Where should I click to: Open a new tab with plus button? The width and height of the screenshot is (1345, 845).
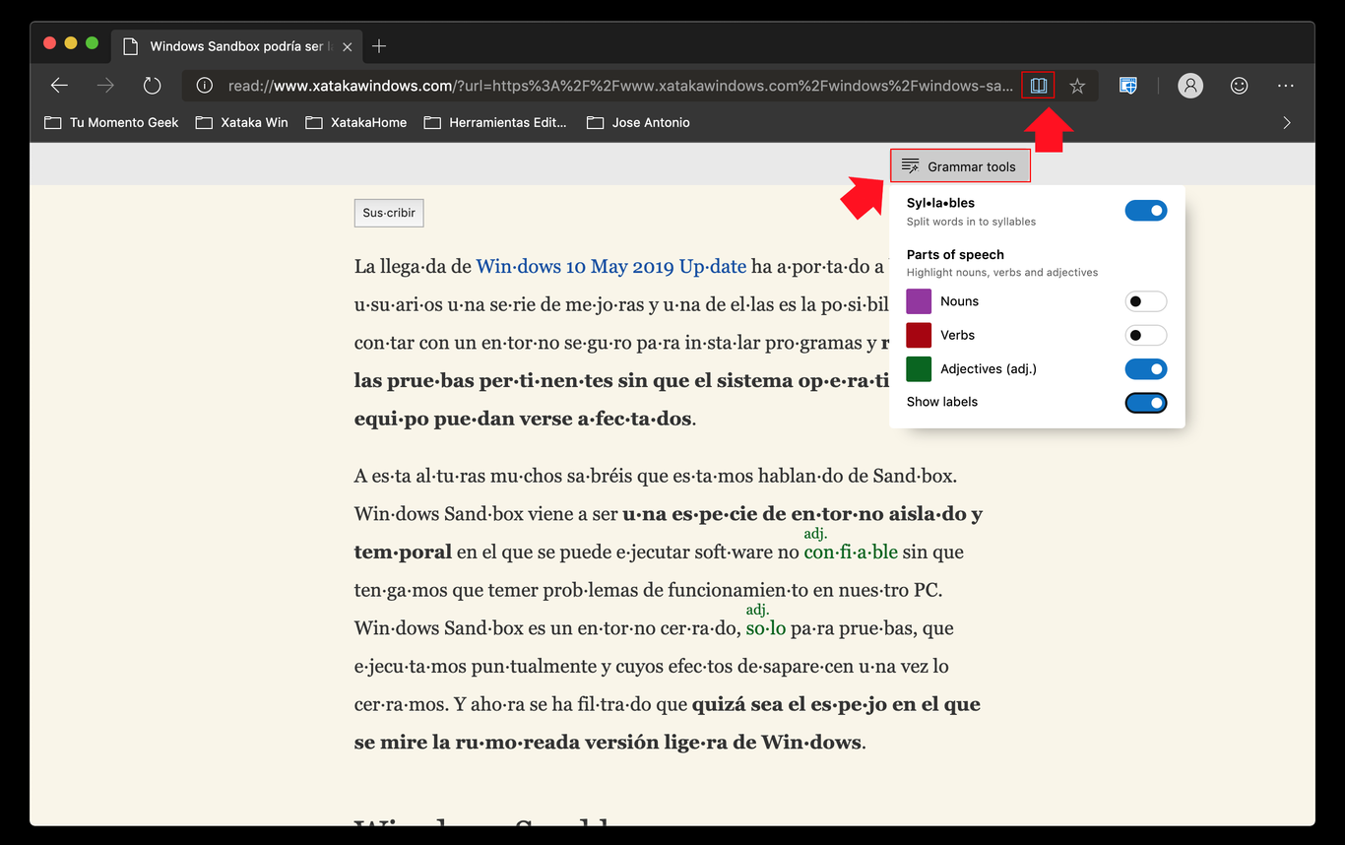pos(379,46)
